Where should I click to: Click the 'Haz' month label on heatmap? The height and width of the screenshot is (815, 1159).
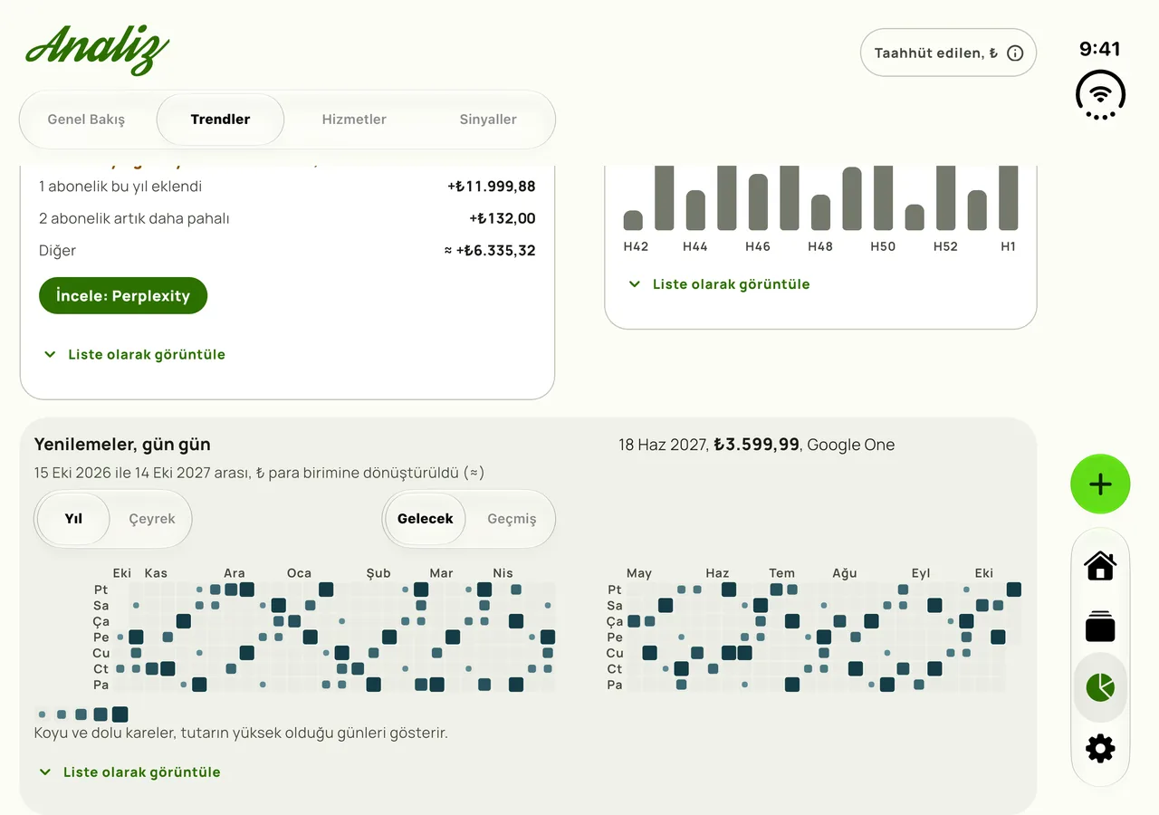pyautogui.click(x=717, y=573)
